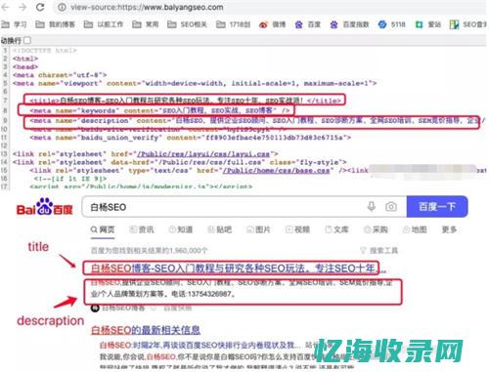Click the site info icon in address bar
Image resolution: width=489 pixels, height=372 pixels.
(62, 7)
